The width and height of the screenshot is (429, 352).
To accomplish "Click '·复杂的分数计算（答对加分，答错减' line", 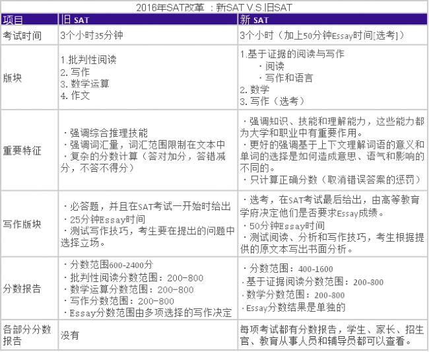I will (x=144, y=157).
